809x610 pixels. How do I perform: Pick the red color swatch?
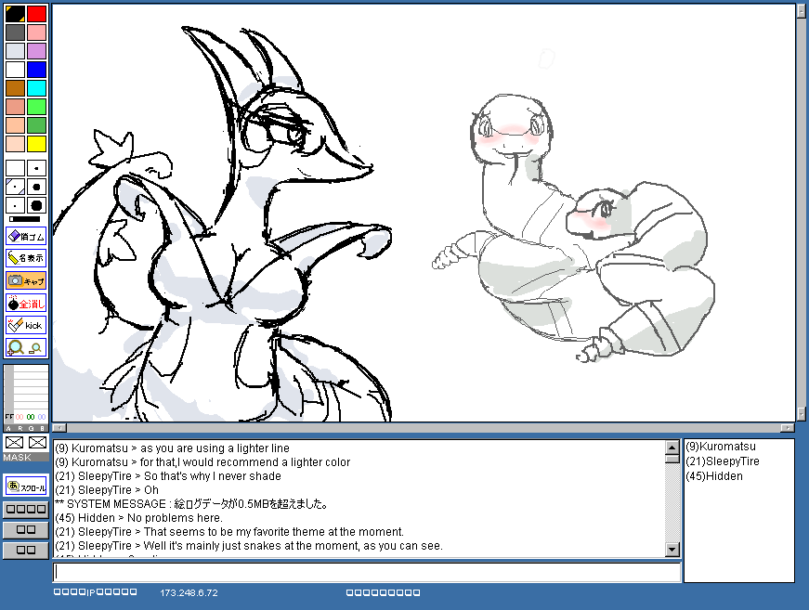[36, 14]
